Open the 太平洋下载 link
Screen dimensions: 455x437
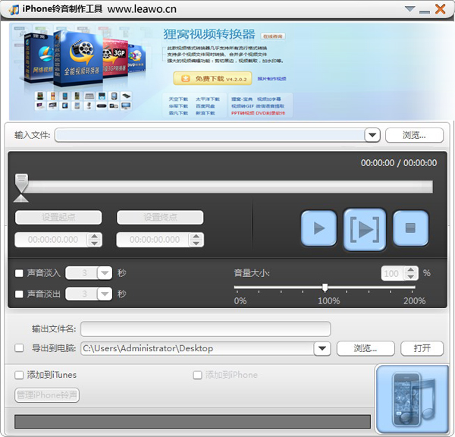click(208, 99)
